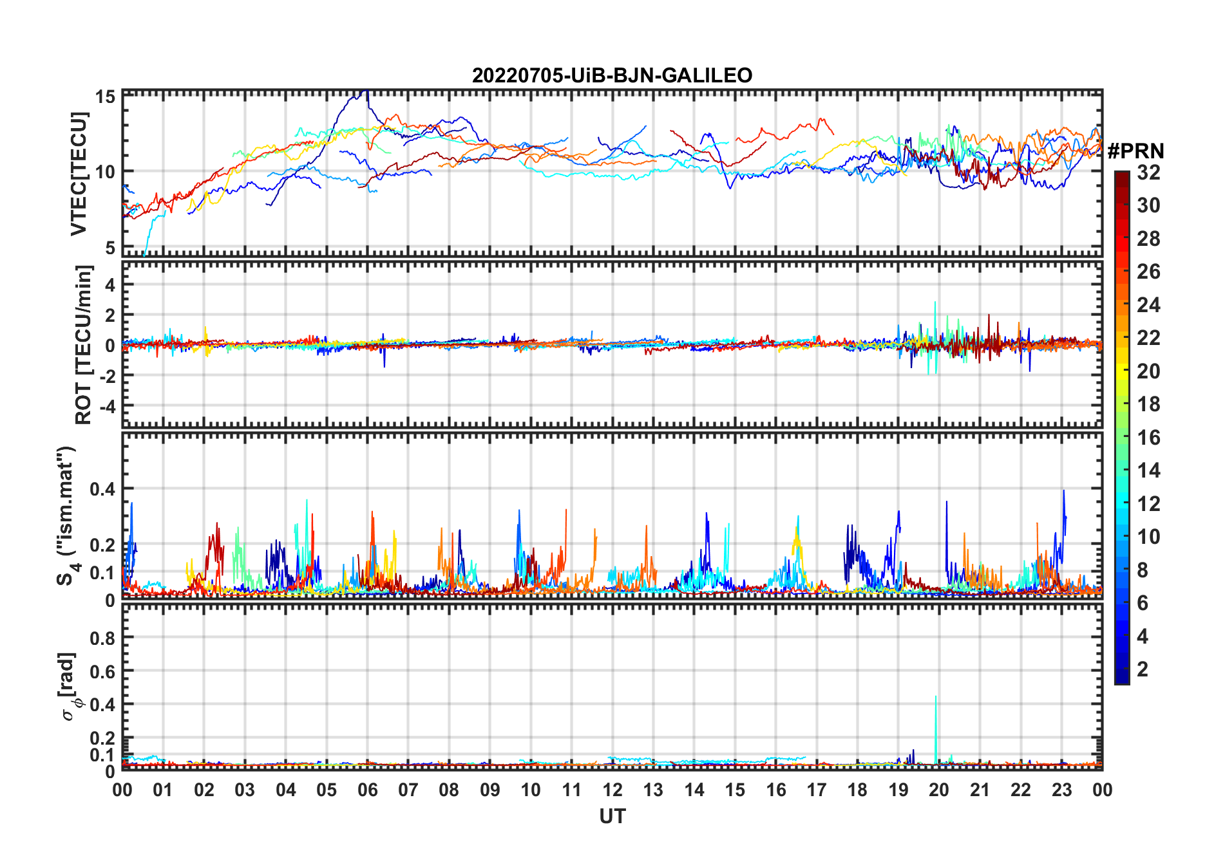Click the 26 label on the colorbar
1225x856 pixels.
point(1148,272)
